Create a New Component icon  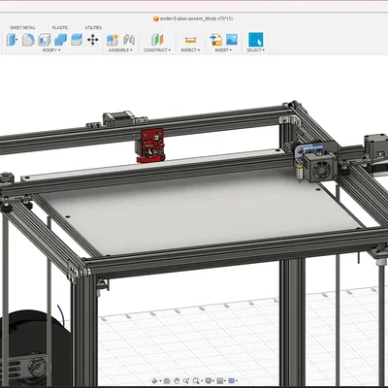coord(113,40)
